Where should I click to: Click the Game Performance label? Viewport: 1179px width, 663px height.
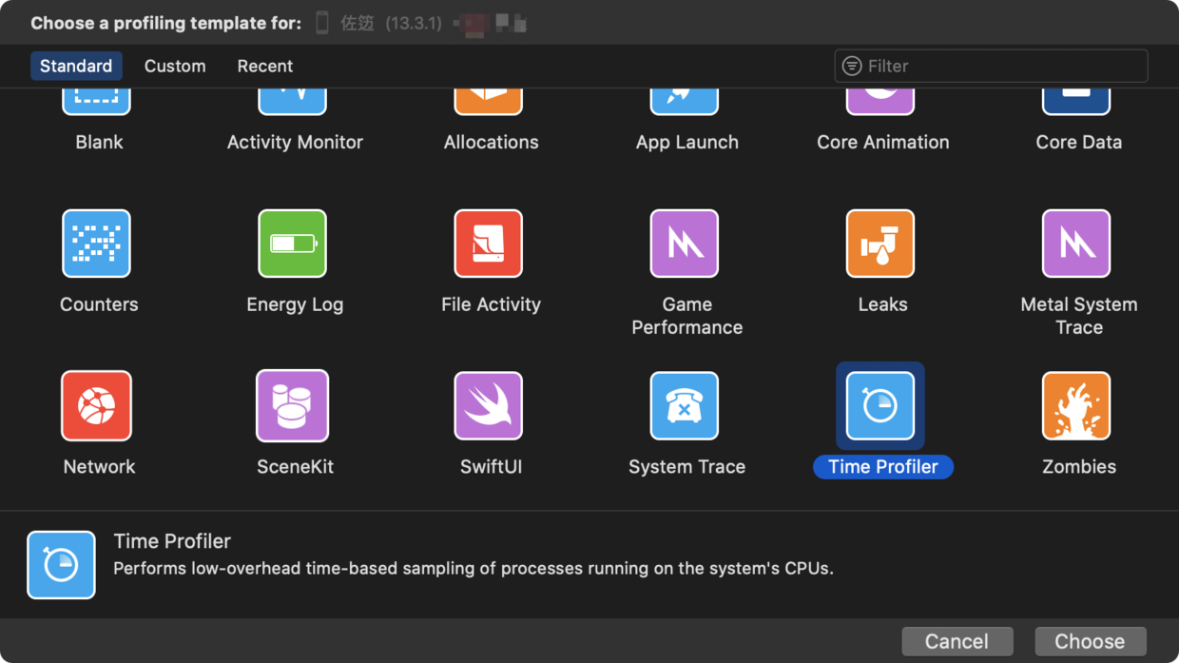click(686, 316)
